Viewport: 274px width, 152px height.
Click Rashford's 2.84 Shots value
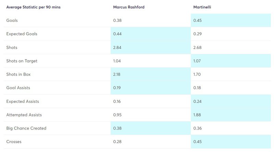coord(117,47)
